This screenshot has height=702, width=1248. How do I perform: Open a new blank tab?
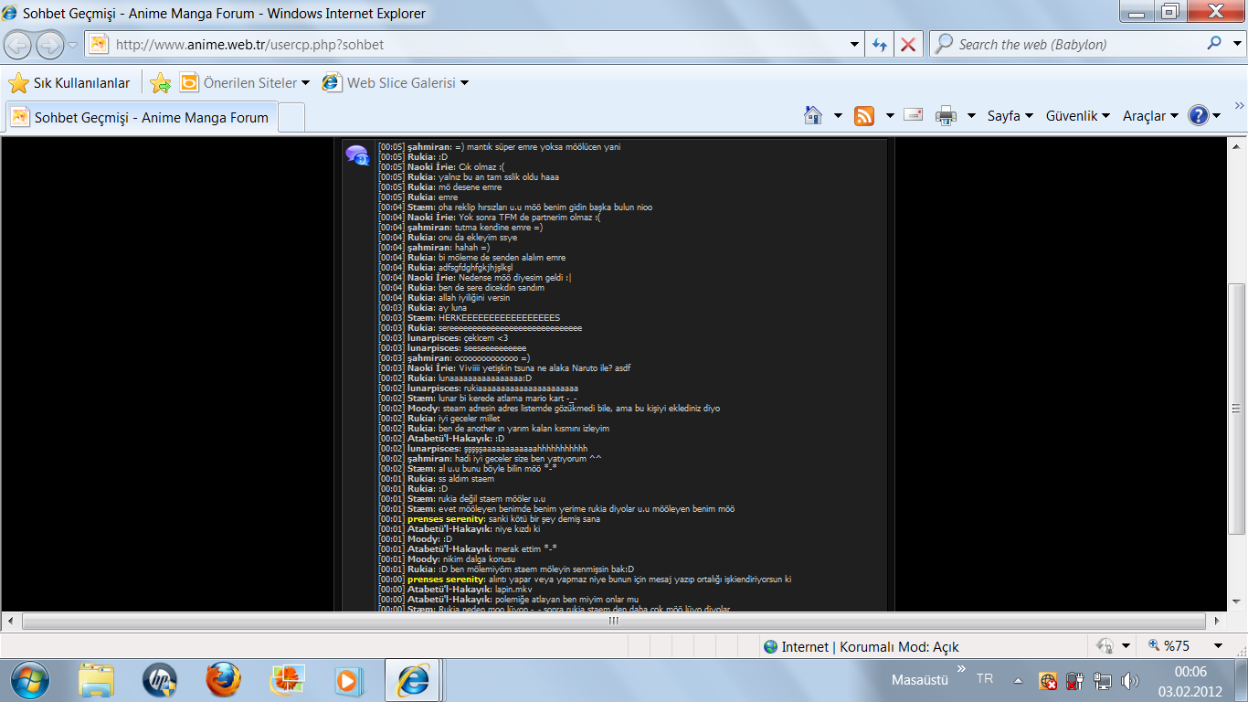(291, 117)
